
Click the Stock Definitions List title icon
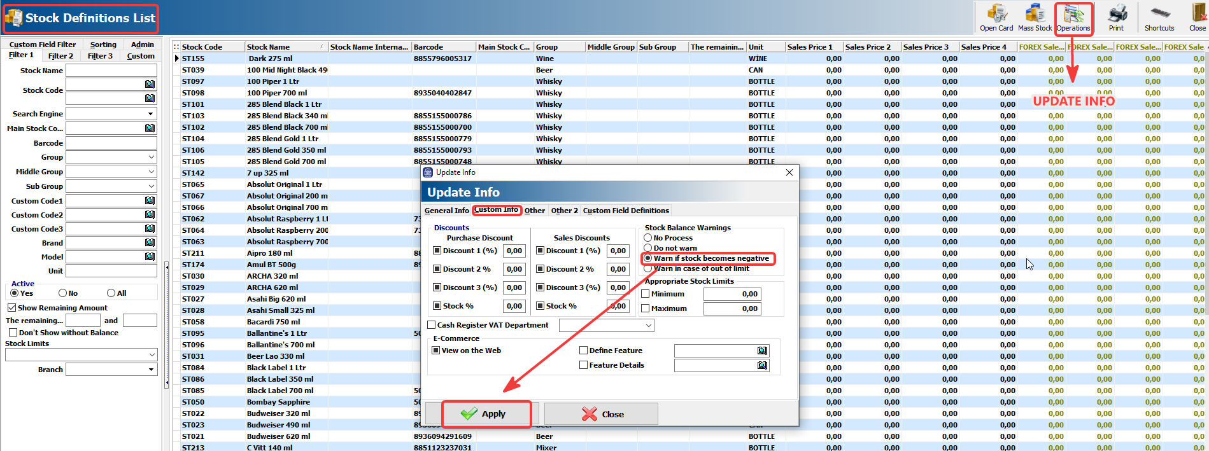[x=13, y=18]
